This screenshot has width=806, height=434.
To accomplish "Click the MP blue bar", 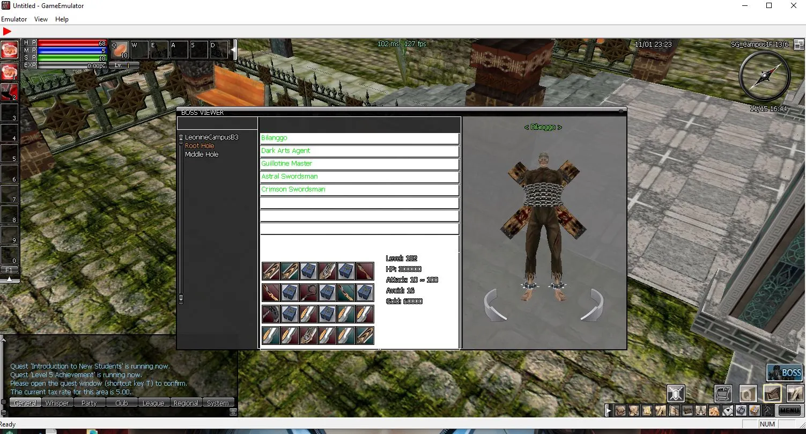I will pyautogui.click(x=72, y=51).
